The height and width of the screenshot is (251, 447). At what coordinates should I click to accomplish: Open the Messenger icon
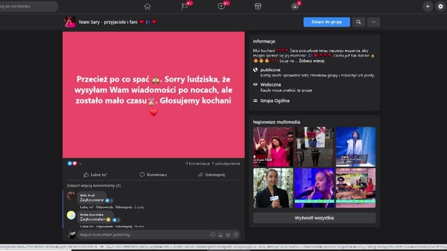440,6
